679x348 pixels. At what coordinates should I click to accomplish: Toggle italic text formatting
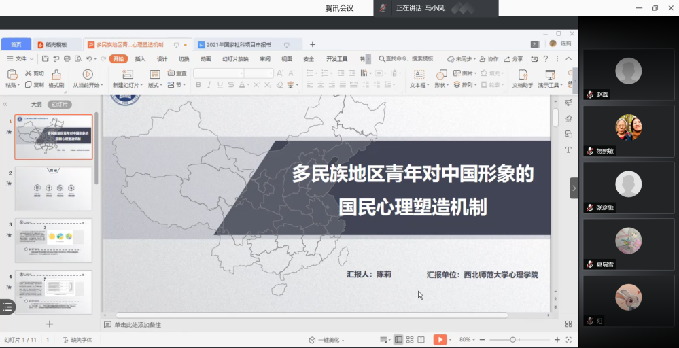(x=209, y=85)
